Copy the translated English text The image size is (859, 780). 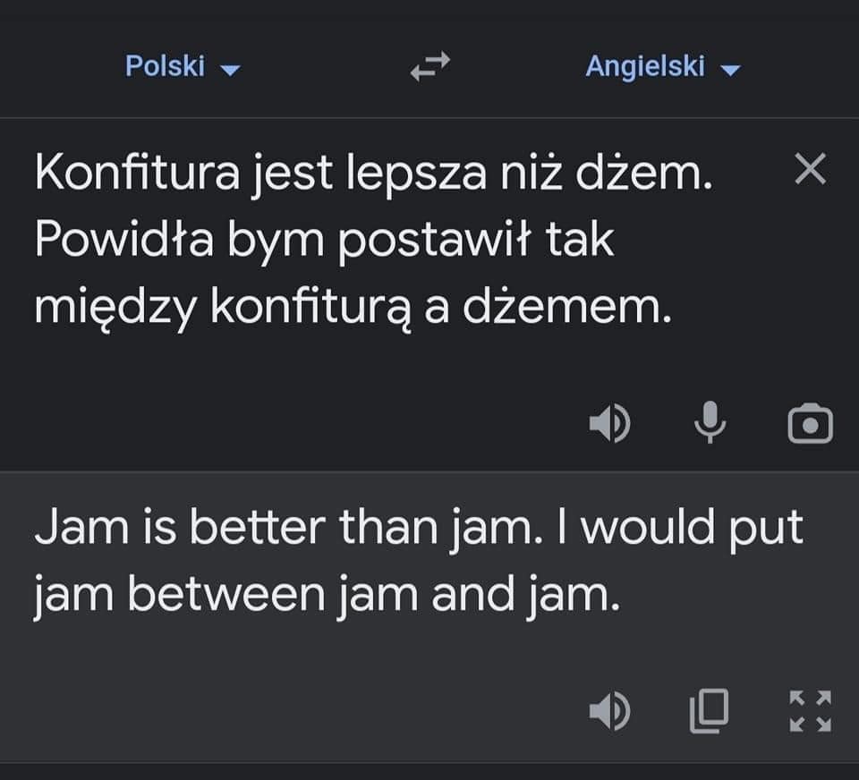709,711
